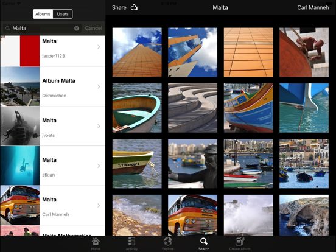Open the crashing wave spray photo

pos(248,215)
